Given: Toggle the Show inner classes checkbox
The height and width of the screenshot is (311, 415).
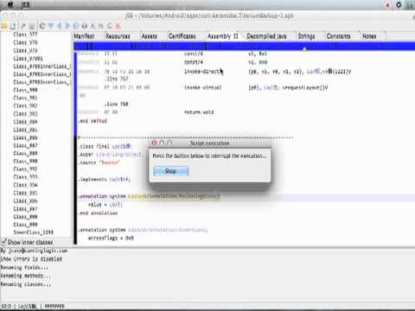Looking at the screenshot, I should point(4,241).
